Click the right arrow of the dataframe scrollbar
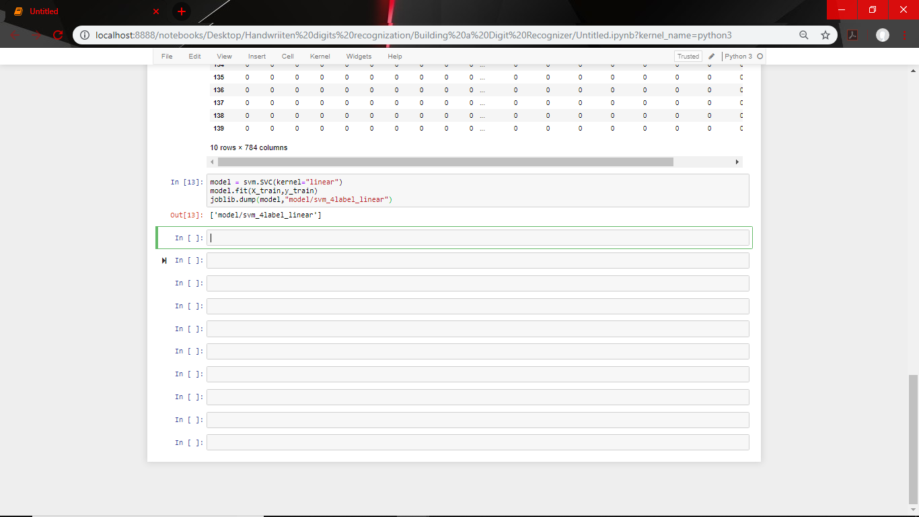 point(737,162)
